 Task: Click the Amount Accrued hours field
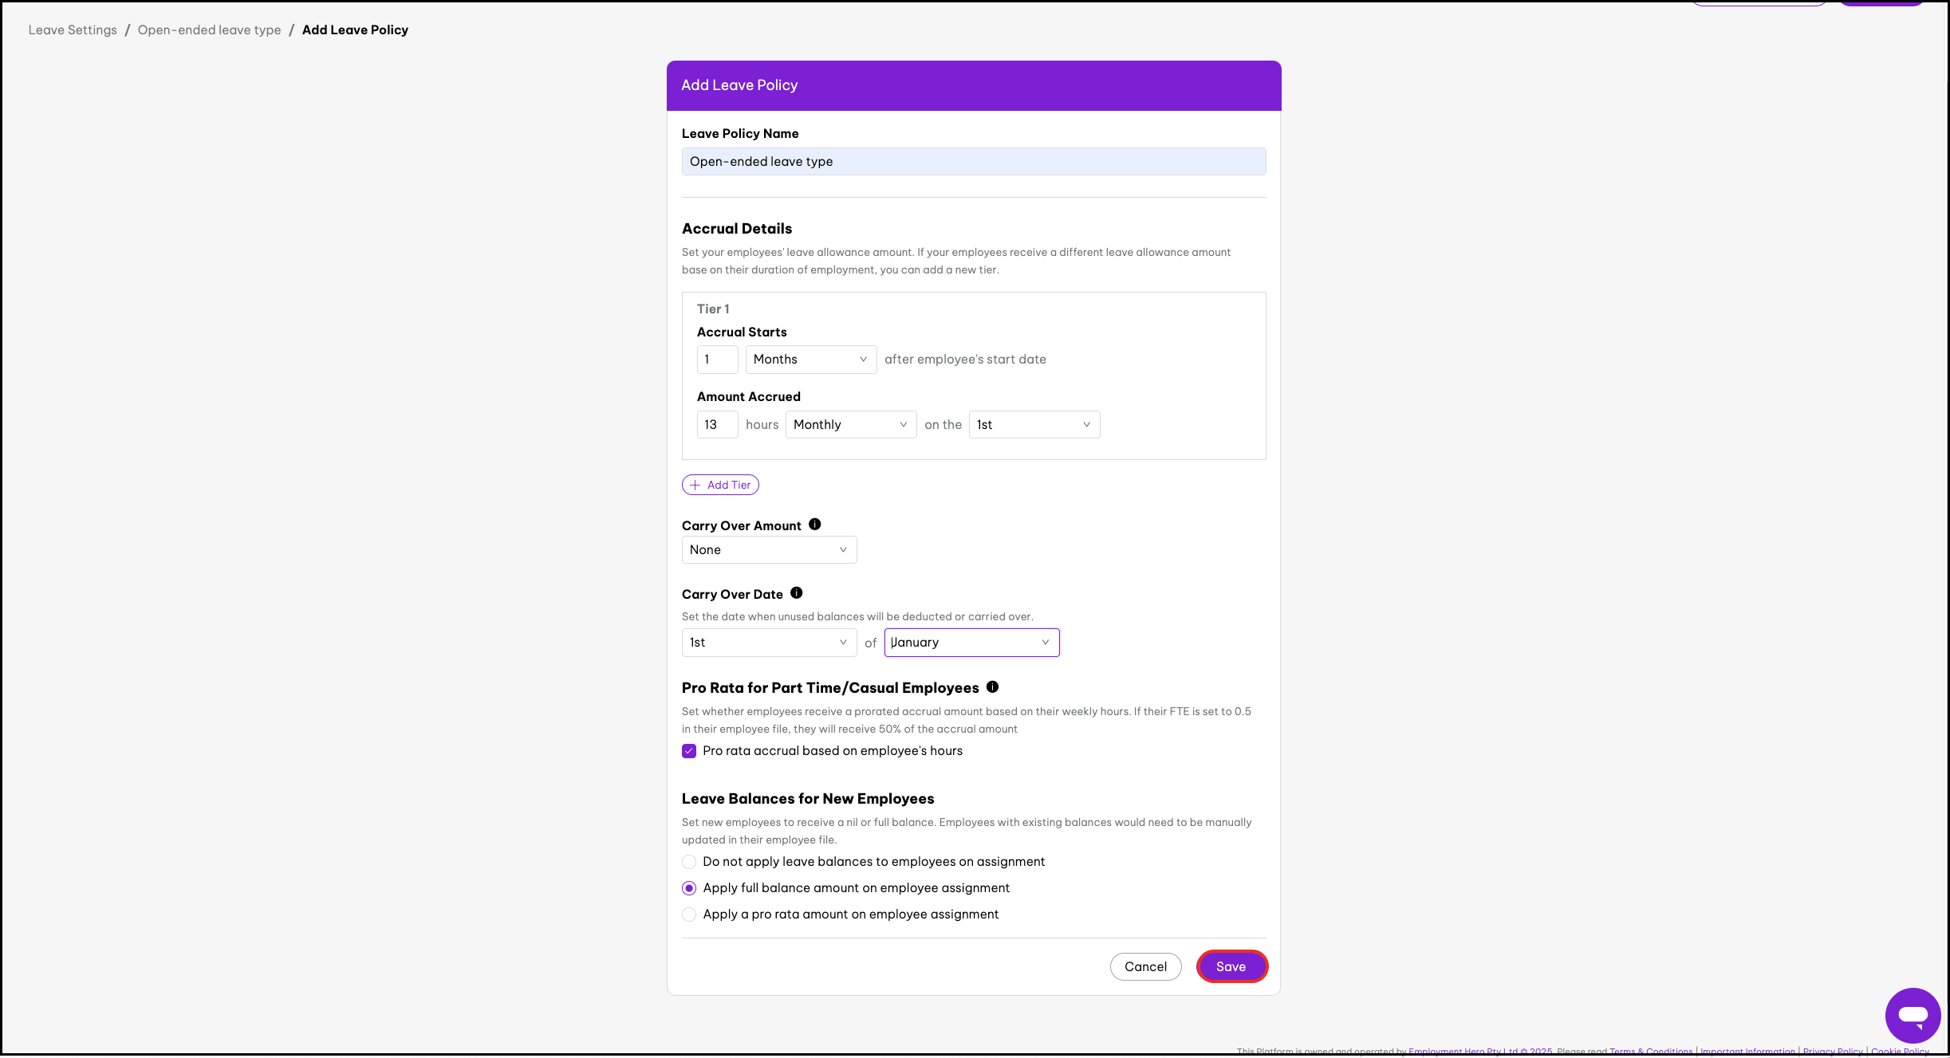pyautogui.click(x=716, y=425)
